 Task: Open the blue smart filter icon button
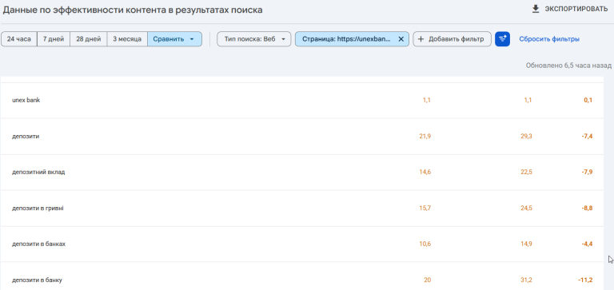click(502, 39)
